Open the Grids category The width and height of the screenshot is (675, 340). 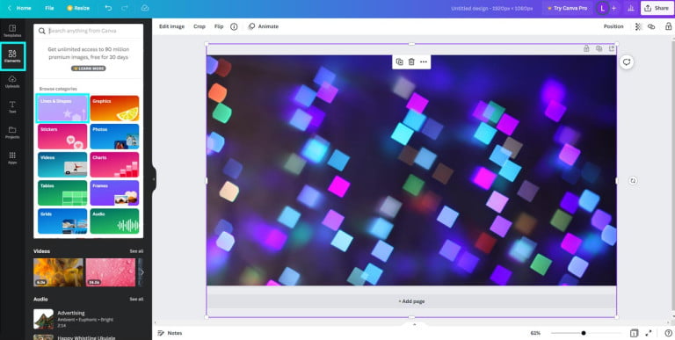pyautogui.click(x=62, y=221)
